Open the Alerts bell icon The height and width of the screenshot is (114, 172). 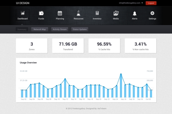(x=135, y=13)
